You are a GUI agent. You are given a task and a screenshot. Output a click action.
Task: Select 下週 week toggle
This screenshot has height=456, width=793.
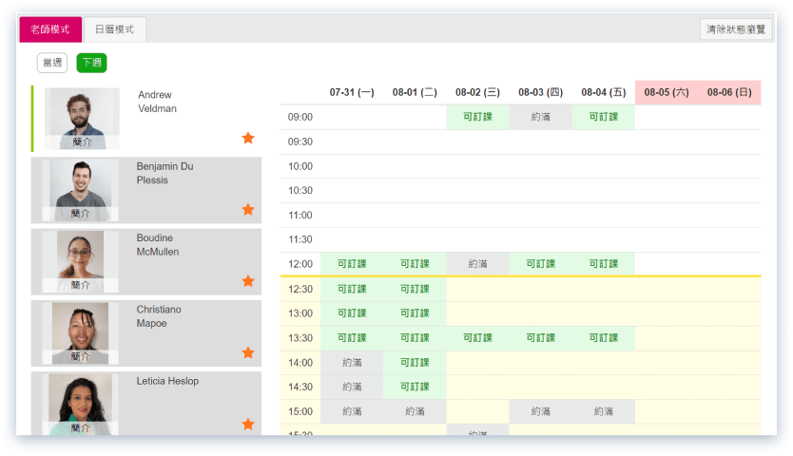91,63
